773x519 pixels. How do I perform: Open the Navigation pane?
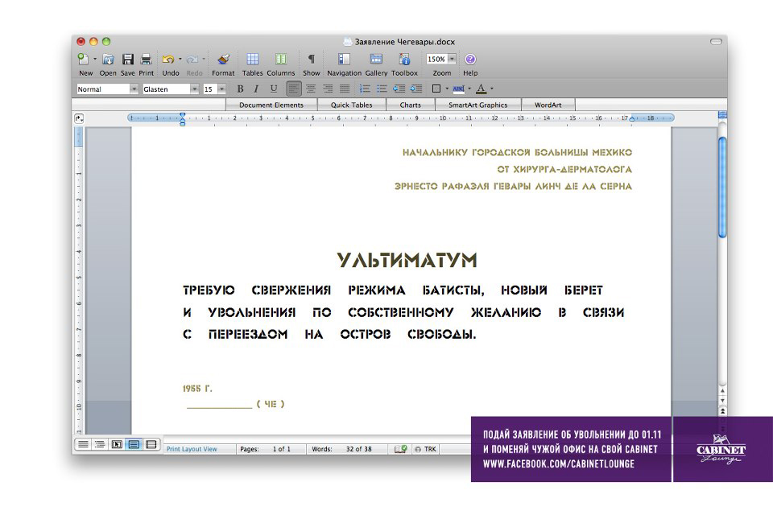[344, 59]
